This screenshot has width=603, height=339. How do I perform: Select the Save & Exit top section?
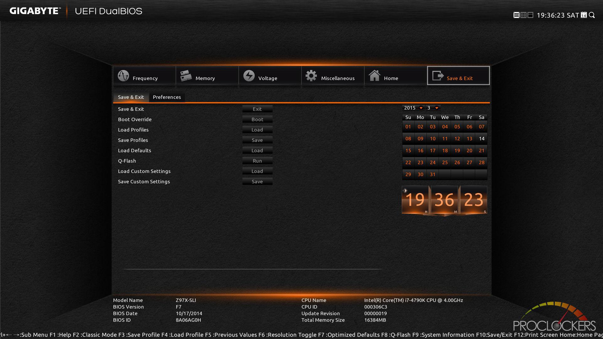[459, 76]
